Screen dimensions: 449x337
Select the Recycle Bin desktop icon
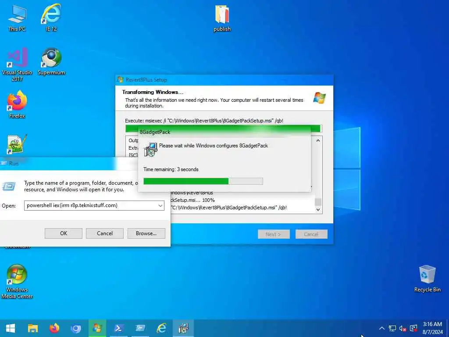(427, 279)
